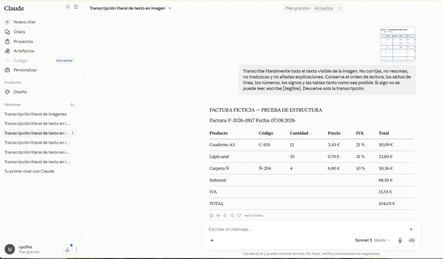Click the Claude logo text
The width and height of the screenshot is (443, 259).
[14, 9]
